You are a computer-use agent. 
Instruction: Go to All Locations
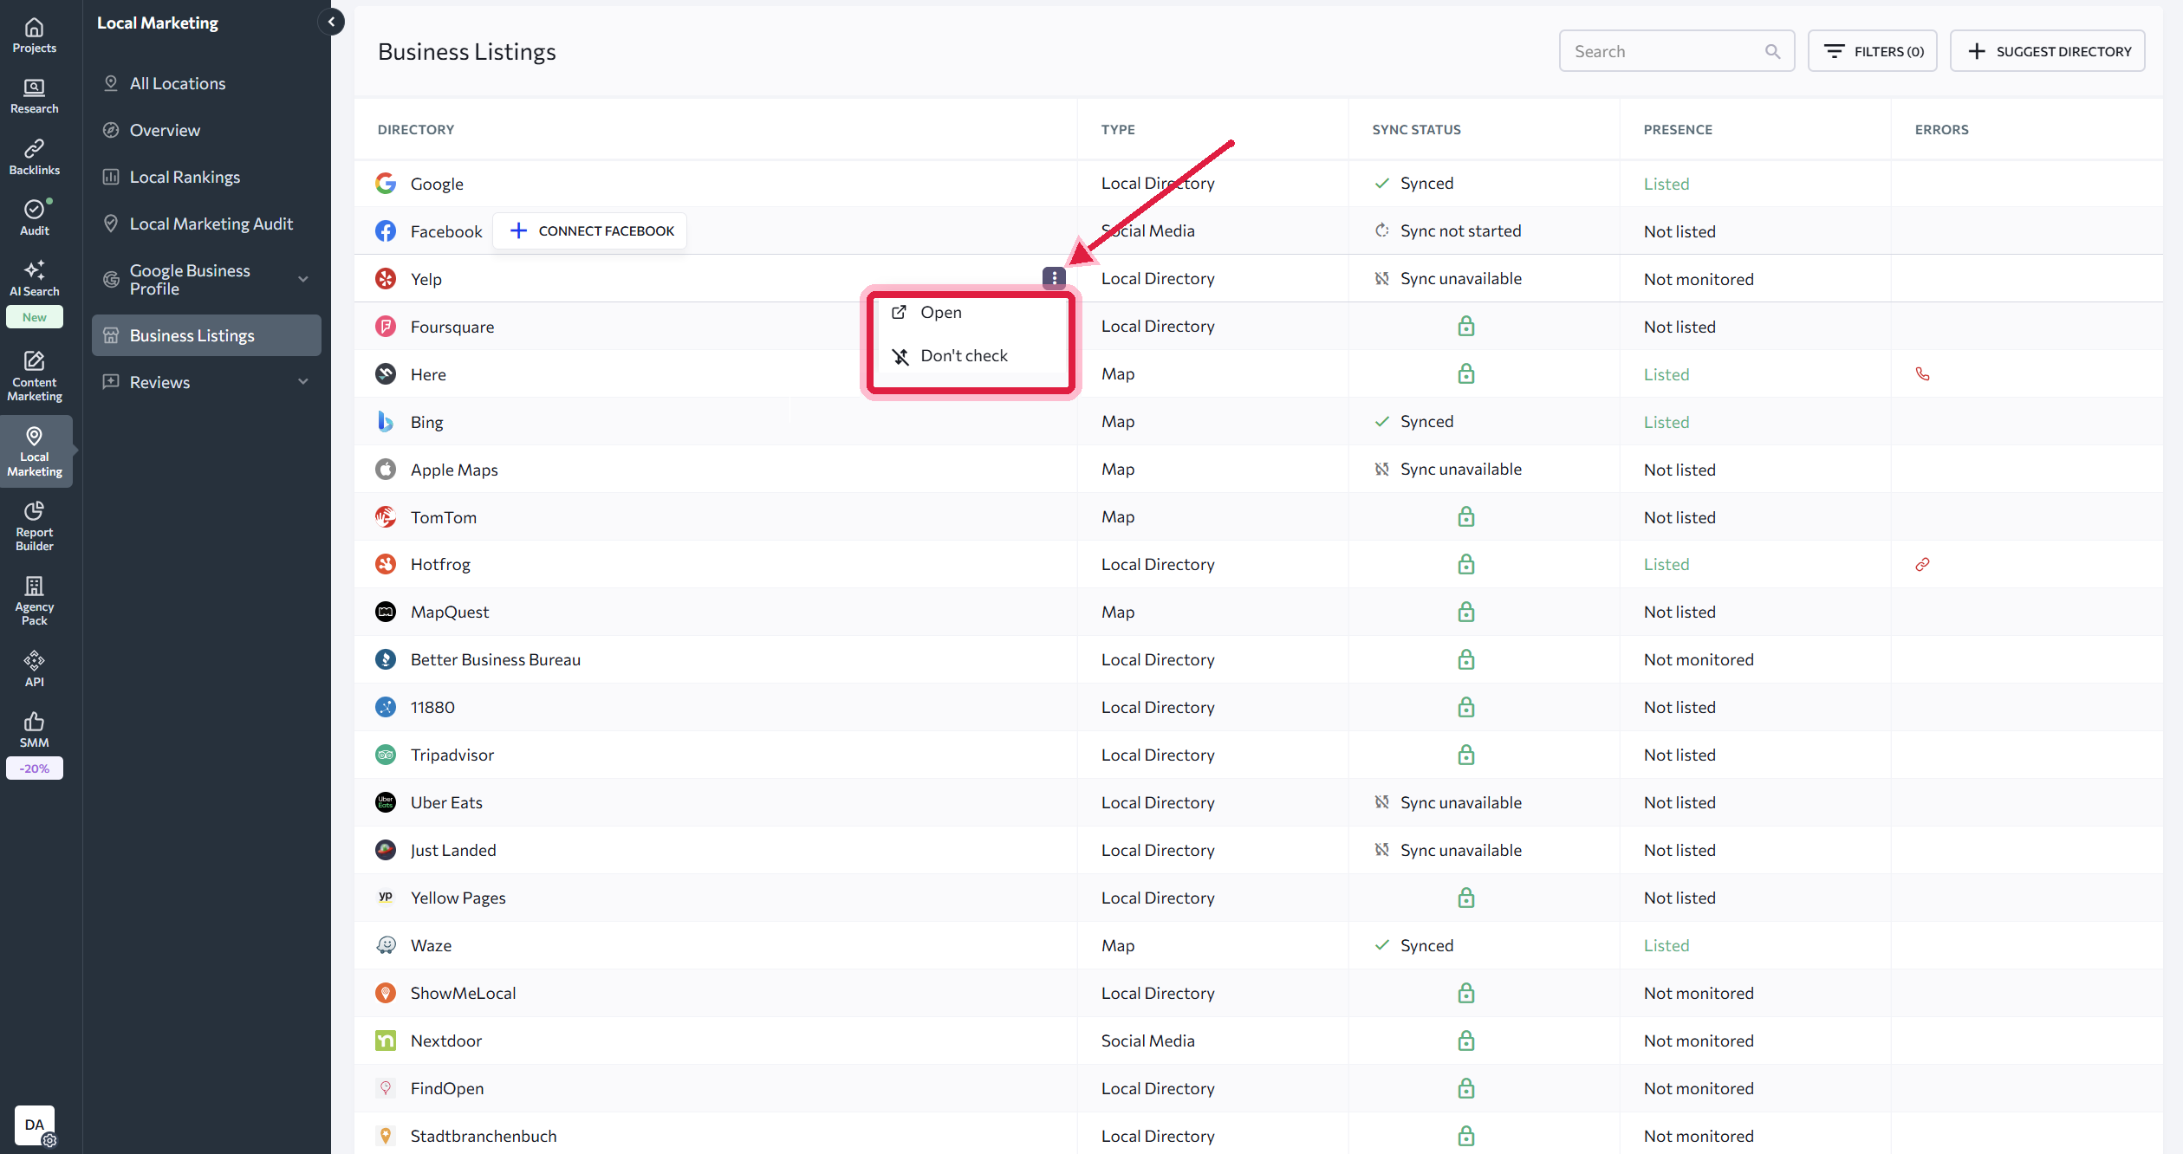click(x=178, y=83)
